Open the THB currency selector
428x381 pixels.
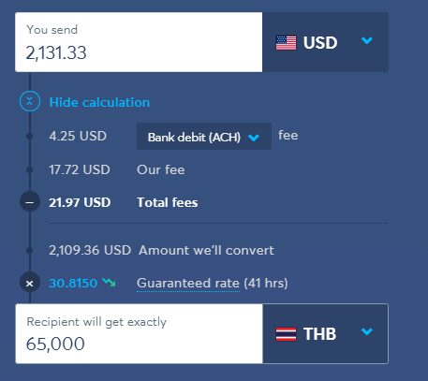(326, 333)
